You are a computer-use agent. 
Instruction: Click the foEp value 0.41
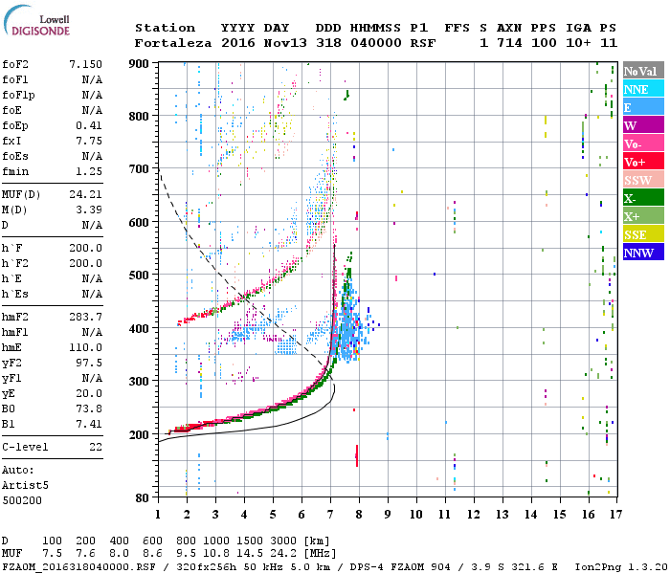[89, 125]
